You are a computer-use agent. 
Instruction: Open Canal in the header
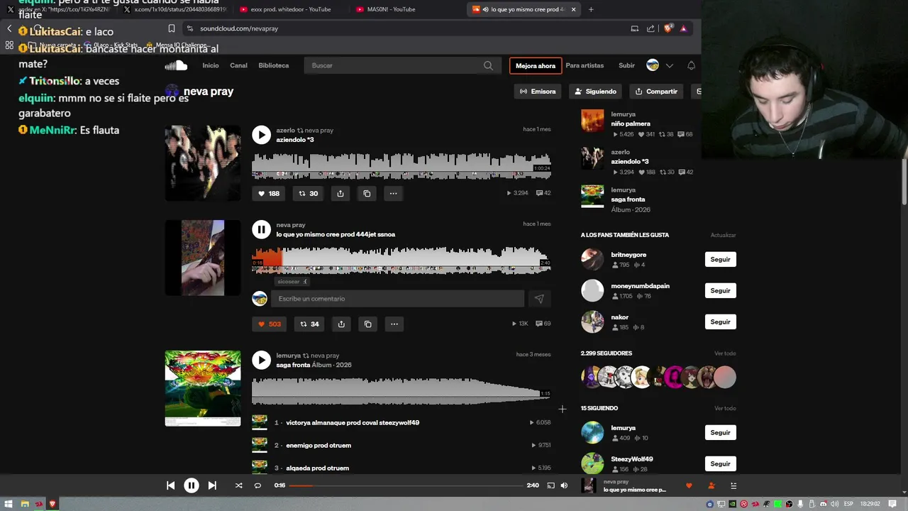coord(238,65)
